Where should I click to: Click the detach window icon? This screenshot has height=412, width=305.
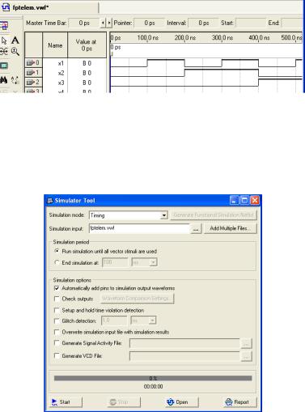pos(4,26)
